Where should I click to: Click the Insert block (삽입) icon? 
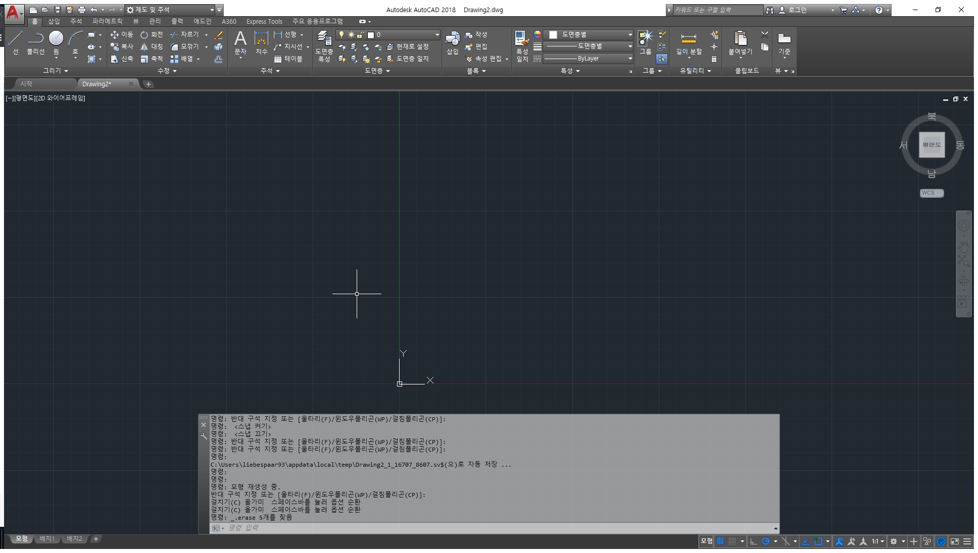click(x=452, y=39)
